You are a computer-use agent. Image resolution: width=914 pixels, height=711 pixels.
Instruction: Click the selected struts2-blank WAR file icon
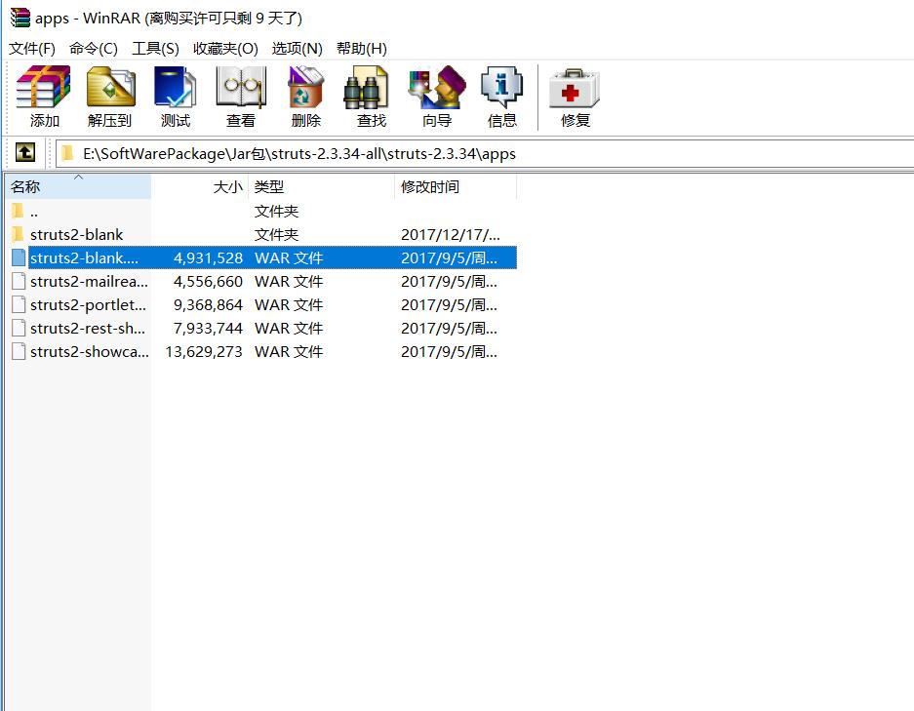(19, 257)
